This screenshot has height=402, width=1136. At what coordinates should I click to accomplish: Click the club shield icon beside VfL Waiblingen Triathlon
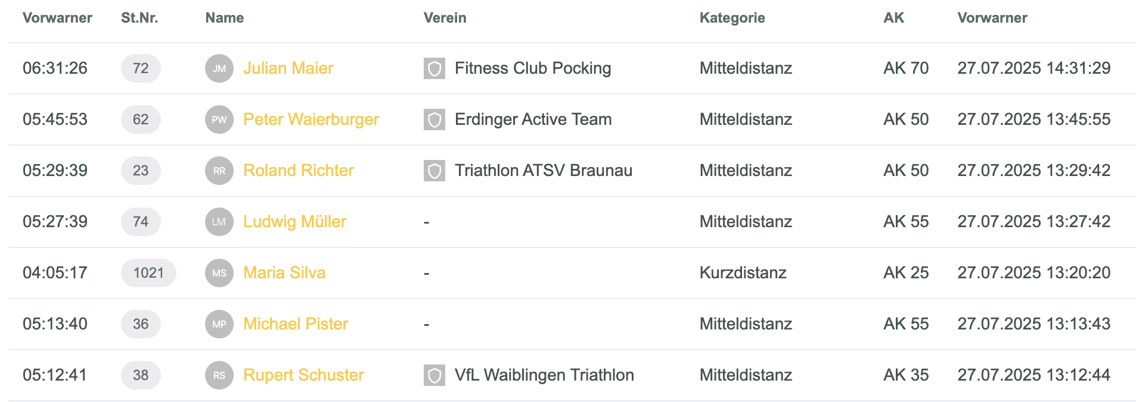click(434, 375)
